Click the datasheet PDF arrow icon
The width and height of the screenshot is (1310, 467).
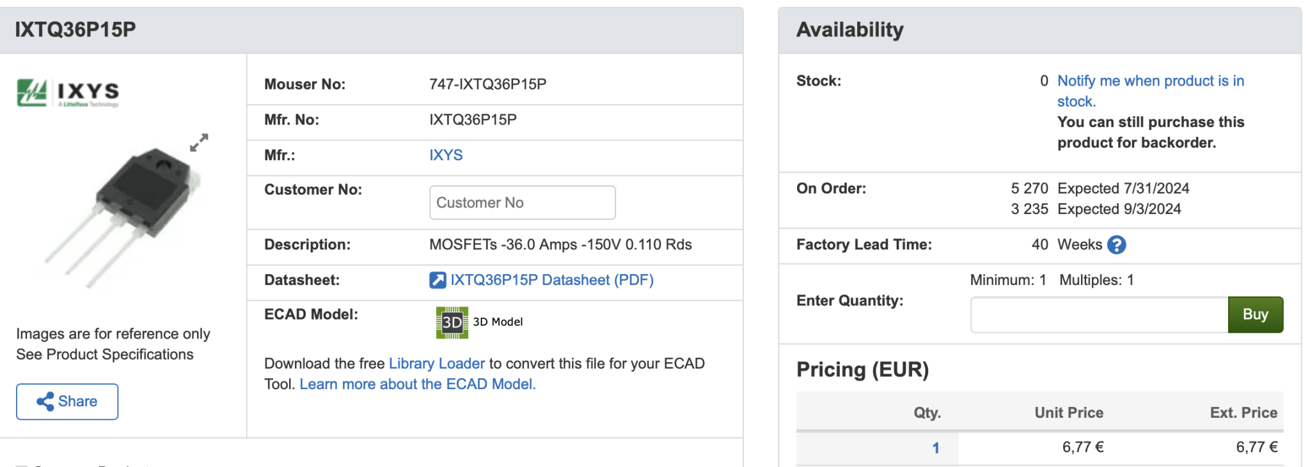[x=438, y=280]
